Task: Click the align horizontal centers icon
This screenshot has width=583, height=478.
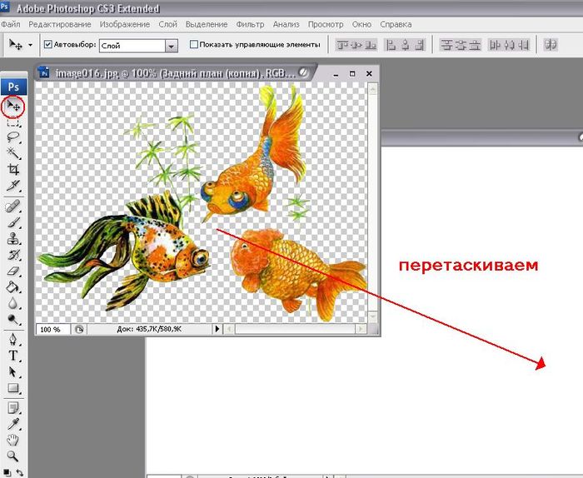Action: [405, 45]
